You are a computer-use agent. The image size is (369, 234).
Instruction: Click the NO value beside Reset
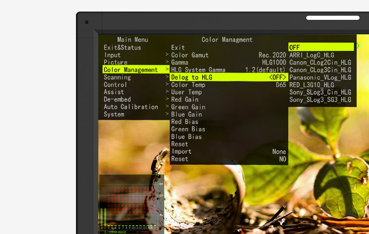tap(282, 159)
